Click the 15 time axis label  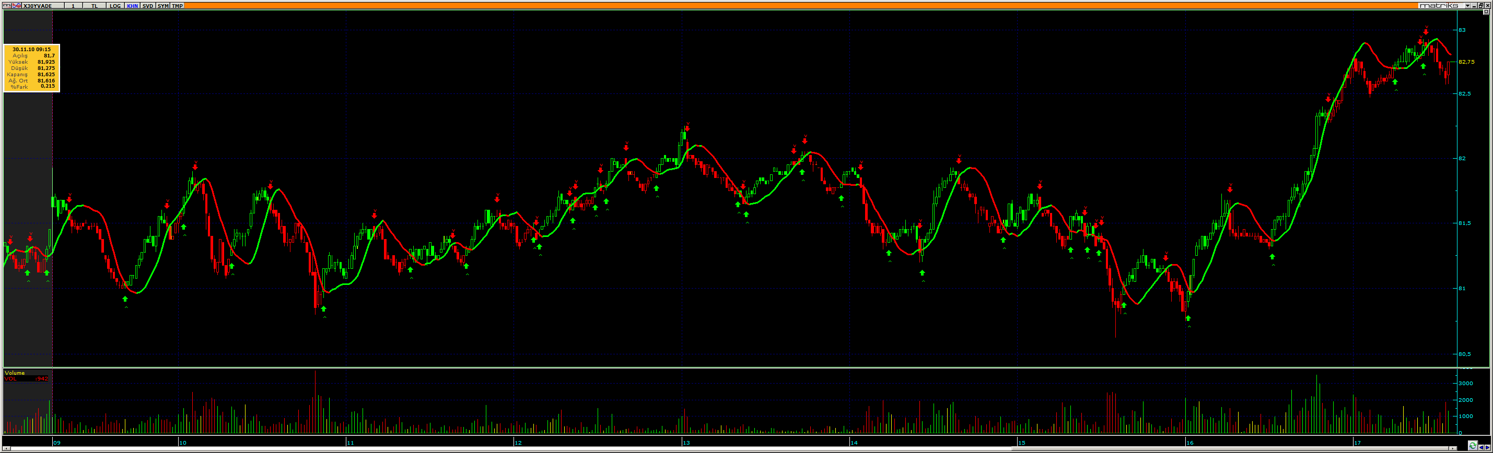[1022, 443]
